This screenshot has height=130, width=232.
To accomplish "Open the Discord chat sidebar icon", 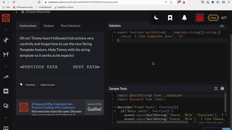I will [6, 91].
